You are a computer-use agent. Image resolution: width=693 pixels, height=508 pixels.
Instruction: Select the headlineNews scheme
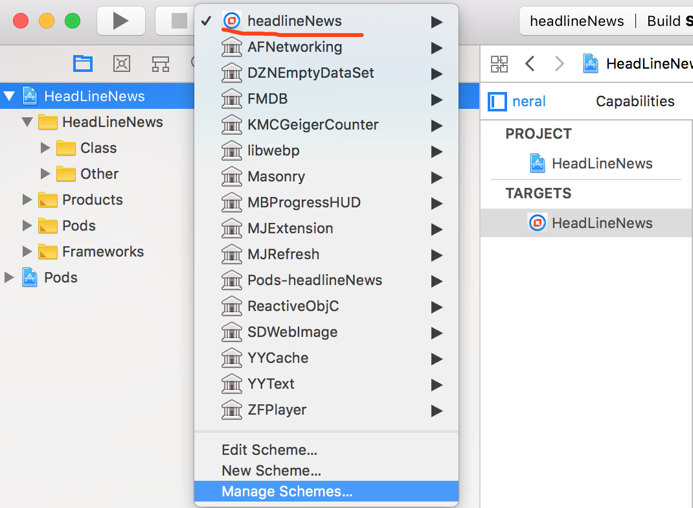point(326,21)
